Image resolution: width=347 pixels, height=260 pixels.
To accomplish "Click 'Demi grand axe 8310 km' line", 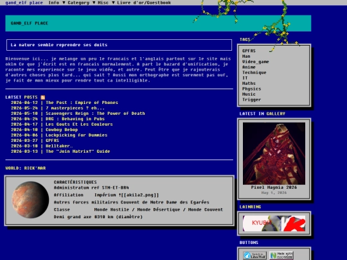I will [x=98, y=217].
